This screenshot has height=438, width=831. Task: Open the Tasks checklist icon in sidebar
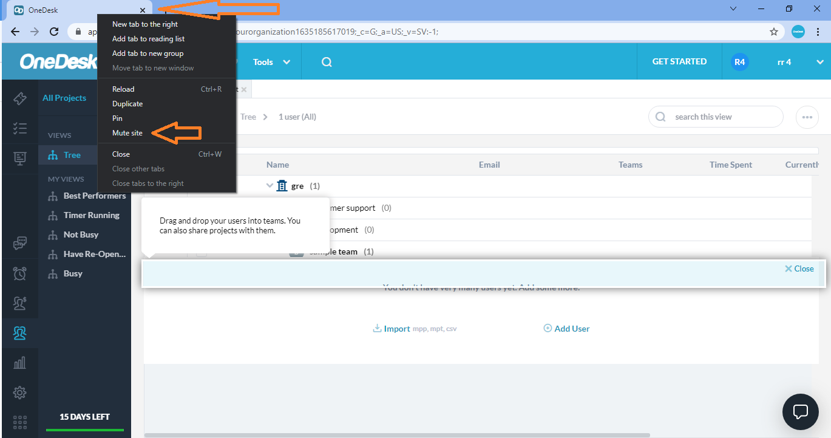19,128
